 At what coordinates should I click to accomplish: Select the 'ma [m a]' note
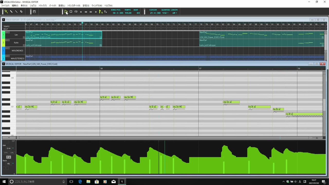[x=231, y=102]
